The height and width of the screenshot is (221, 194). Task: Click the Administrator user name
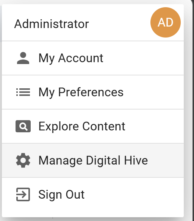point(52,24)
